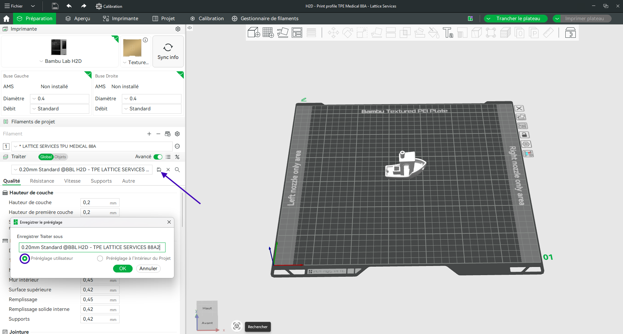Select Préréglage à l'Intérieur du Projet radio
623x334 pixels.
pos(100,258)
